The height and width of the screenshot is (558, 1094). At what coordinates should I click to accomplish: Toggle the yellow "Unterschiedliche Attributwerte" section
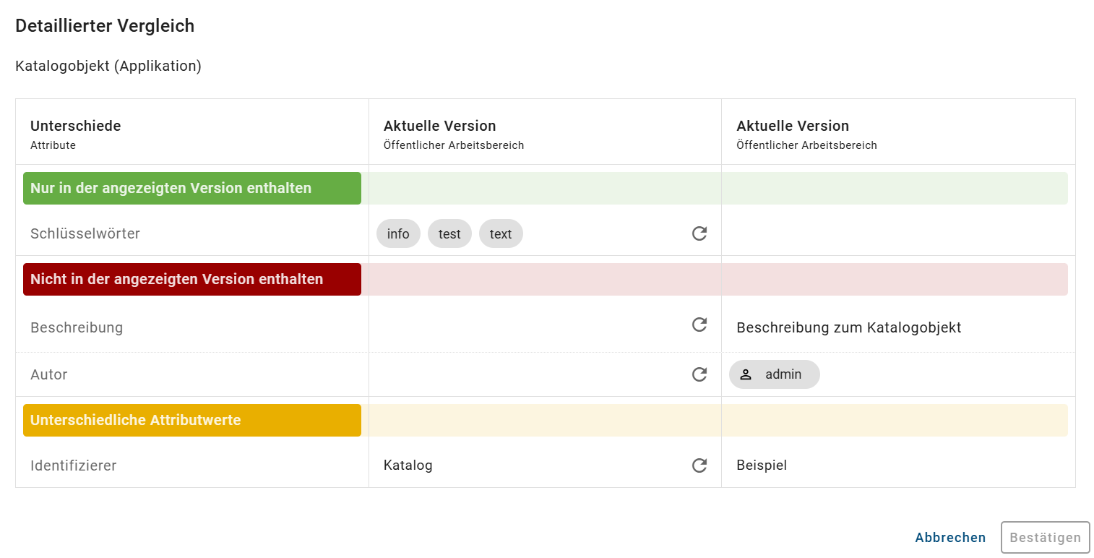pyautogui.click(x=191, y=420)
